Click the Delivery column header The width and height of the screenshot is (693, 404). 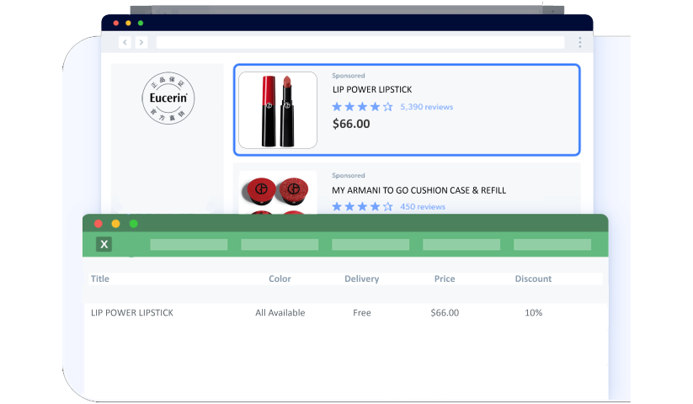pos(361,279)
